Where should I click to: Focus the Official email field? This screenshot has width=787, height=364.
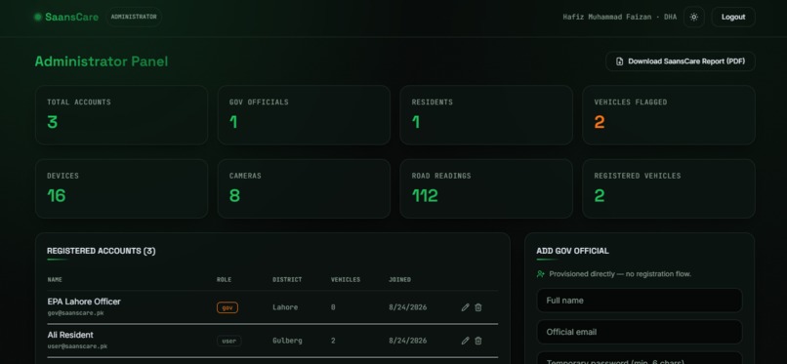tap(640, 332)
